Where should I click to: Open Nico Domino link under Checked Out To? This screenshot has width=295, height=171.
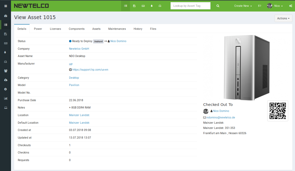(221, 111)
